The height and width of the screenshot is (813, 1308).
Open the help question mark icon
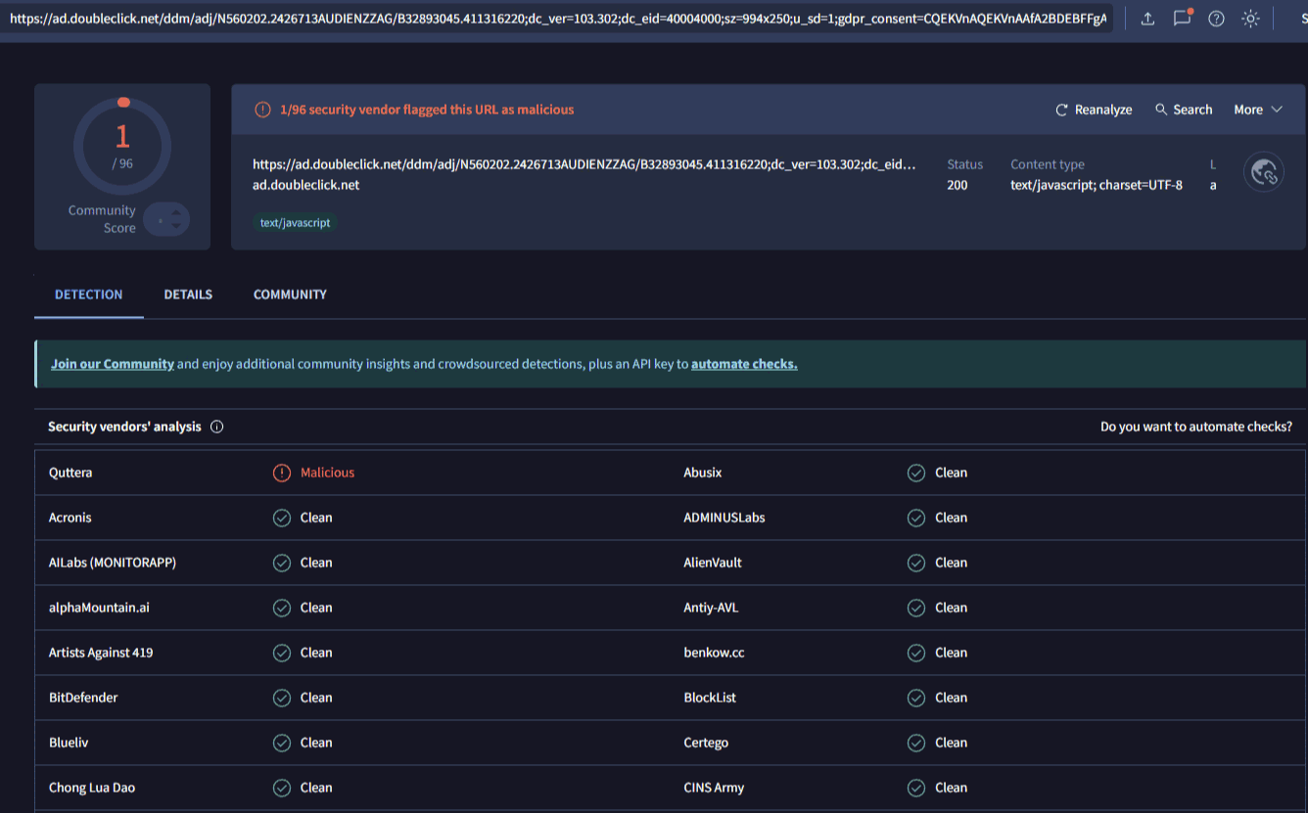click(x=1216, y=19)
